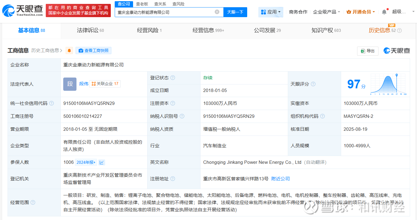Click the help icon next to 统一社会信用代码
The image size is (417, 220).
tap(51, 103)
